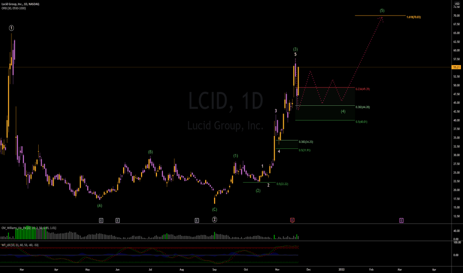Screen dimensions: 463x273
Task: Click the earnings E marker at mid-May
Action: (101, 220)
